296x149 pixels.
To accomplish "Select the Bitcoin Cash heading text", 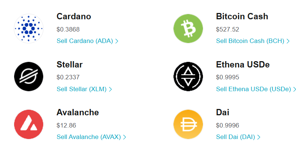I will [x=242, y=17].
